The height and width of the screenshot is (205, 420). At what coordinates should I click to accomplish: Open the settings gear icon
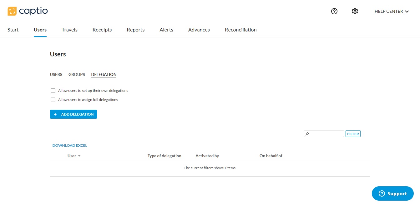tap(355, 11)
